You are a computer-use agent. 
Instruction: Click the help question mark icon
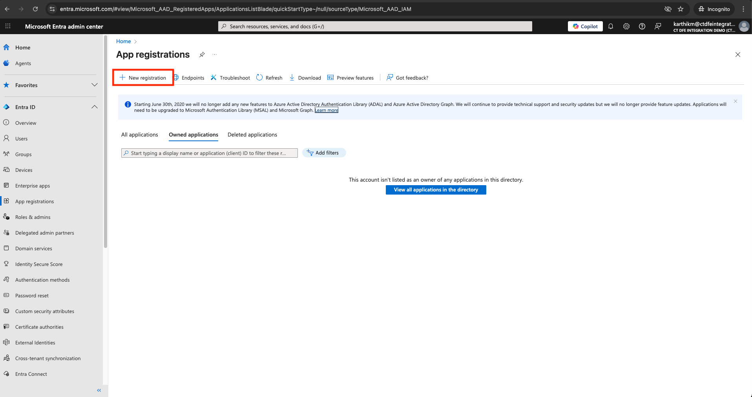tap(642, 26)
